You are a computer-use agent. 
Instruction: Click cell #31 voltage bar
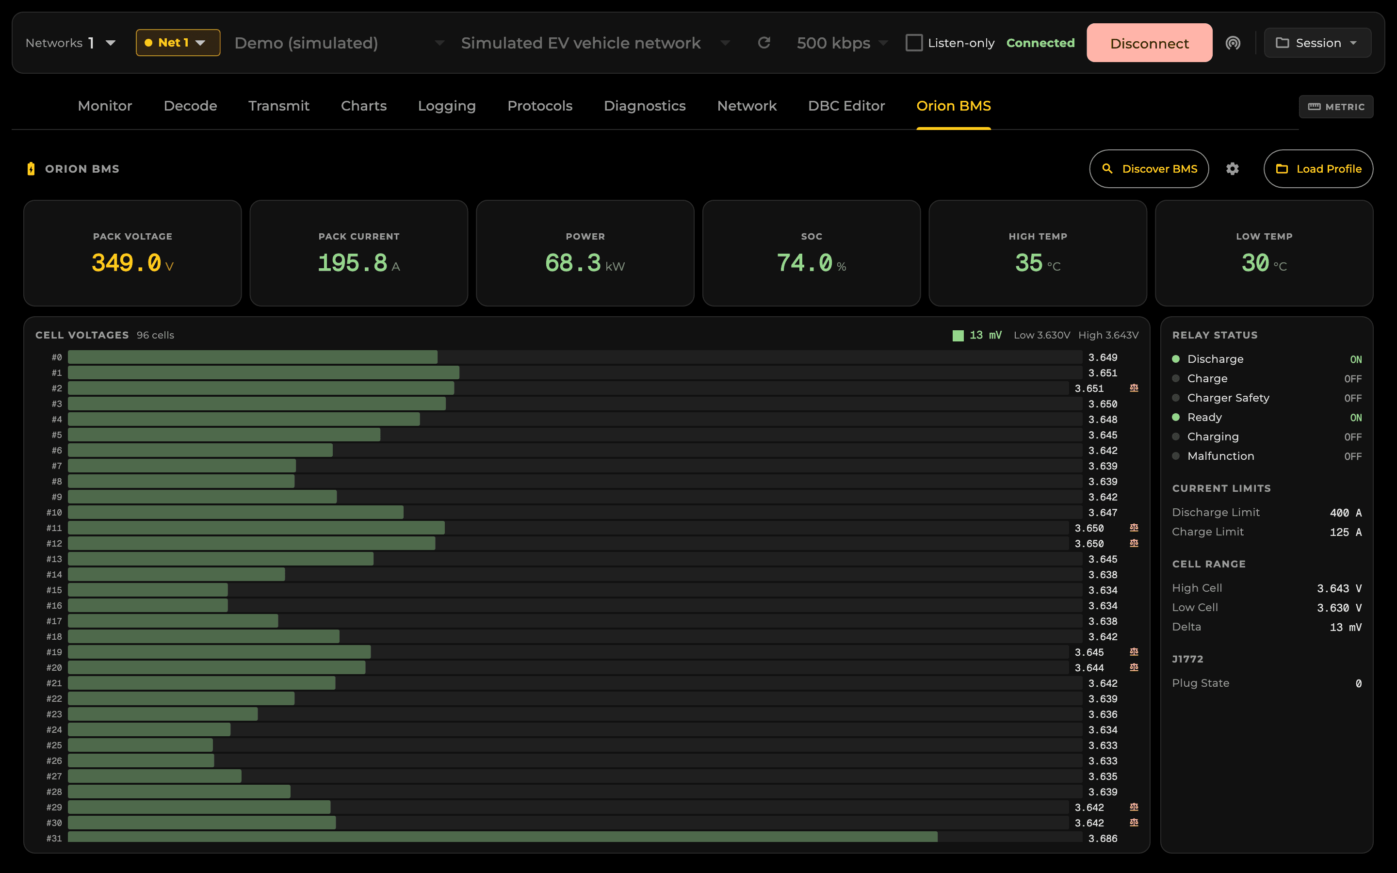(x=575, y=838)
